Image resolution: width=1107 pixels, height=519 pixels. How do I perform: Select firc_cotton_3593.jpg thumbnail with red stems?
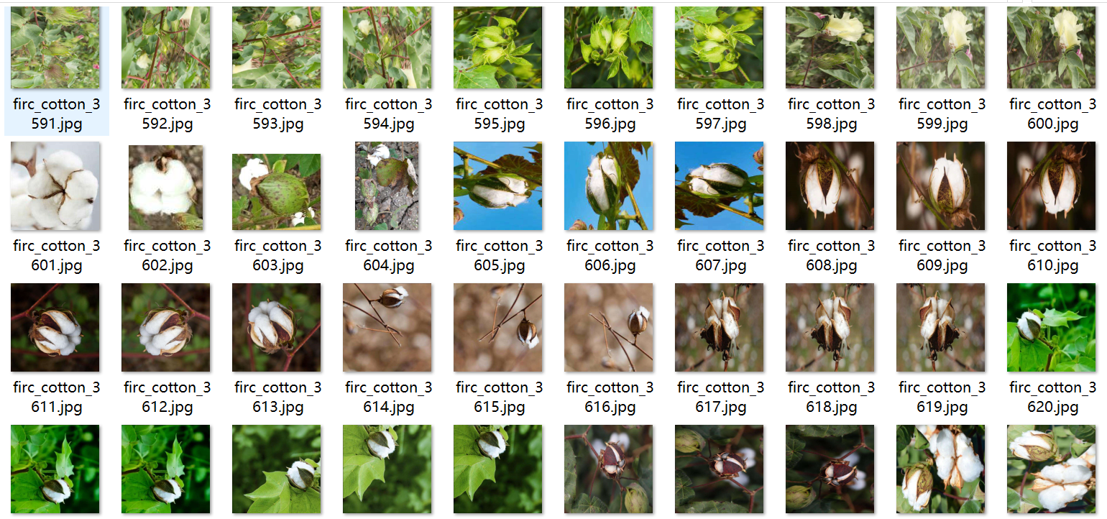click(277, 47)
